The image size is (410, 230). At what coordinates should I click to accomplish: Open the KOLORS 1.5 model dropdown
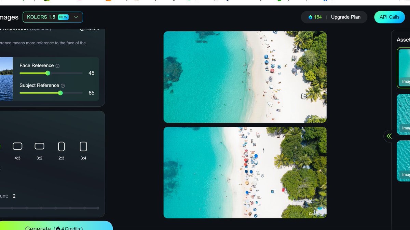pyautogui.click(x=53, y=17)
